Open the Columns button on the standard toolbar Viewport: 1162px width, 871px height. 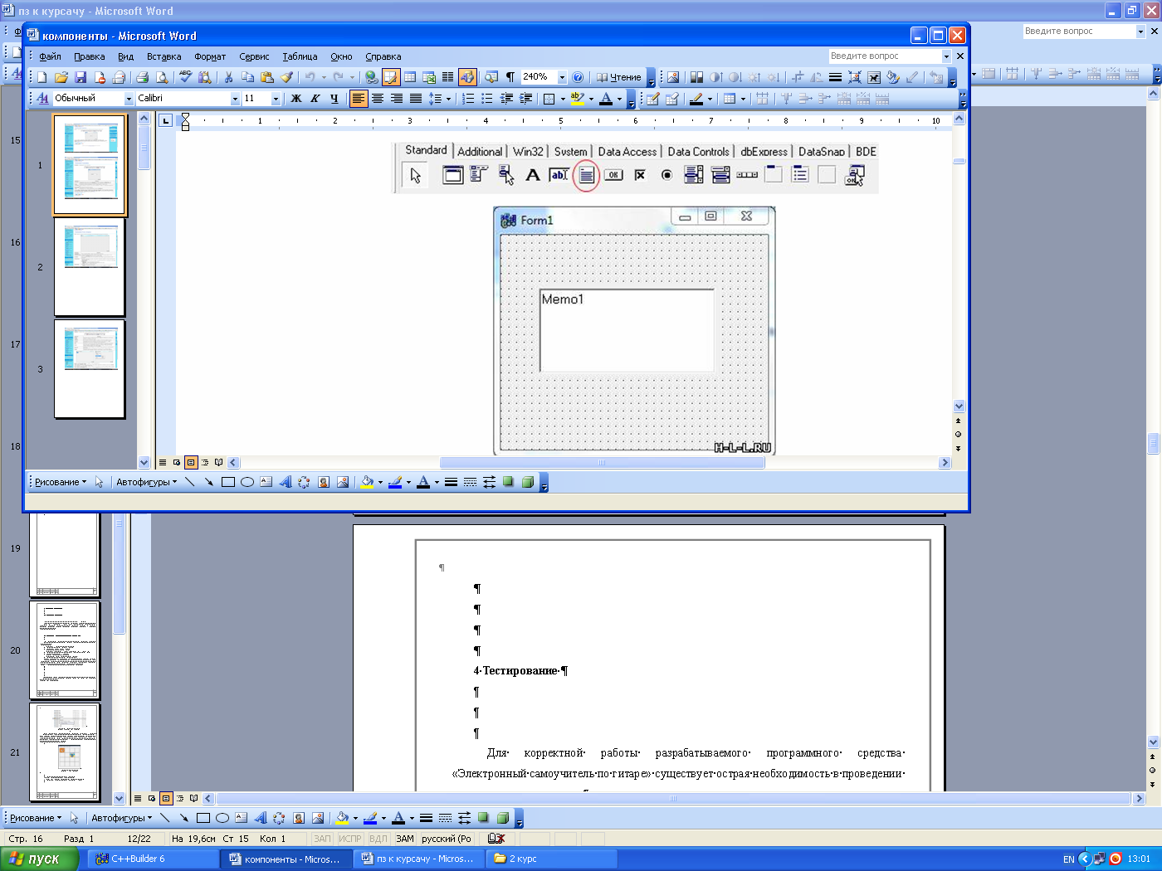point(448,77)
